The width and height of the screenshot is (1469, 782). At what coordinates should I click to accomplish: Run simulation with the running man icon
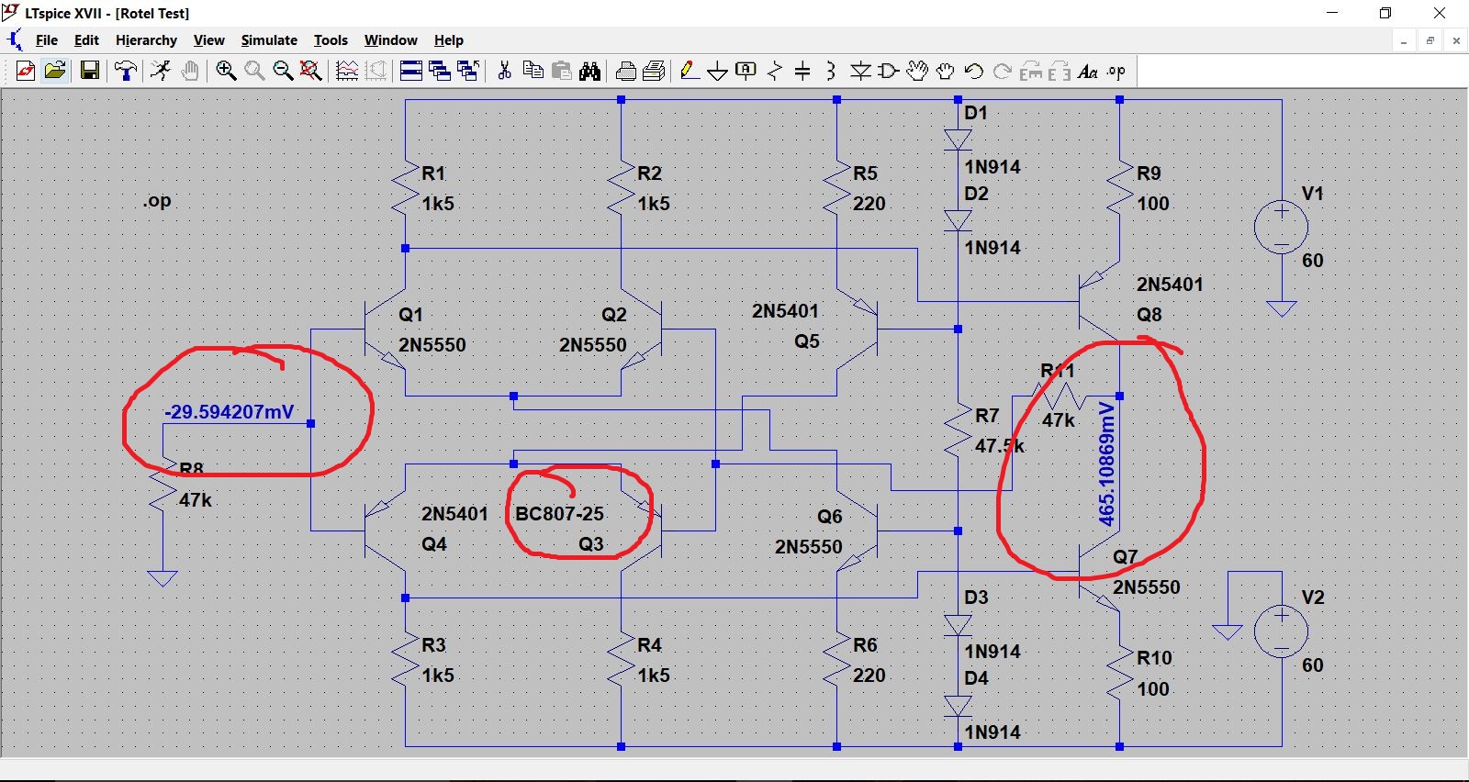click(161, 71)
